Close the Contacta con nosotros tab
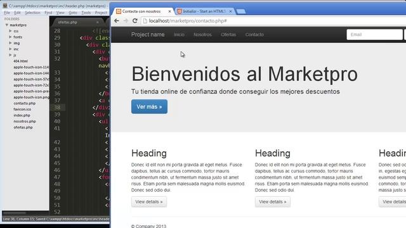Screen dimensions: 406x228 (x=169, y=11)
